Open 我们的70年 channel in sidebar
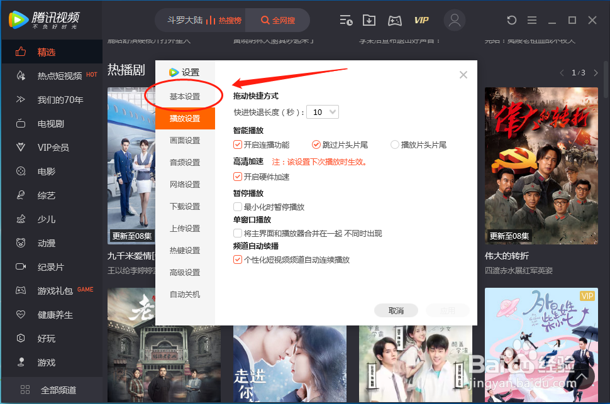 point(52,100)
